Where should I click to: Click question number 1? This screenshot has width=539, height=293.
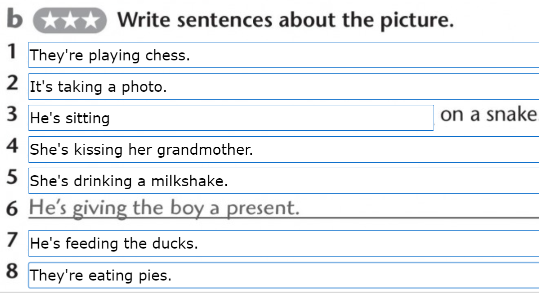click(x=12, y=51)
